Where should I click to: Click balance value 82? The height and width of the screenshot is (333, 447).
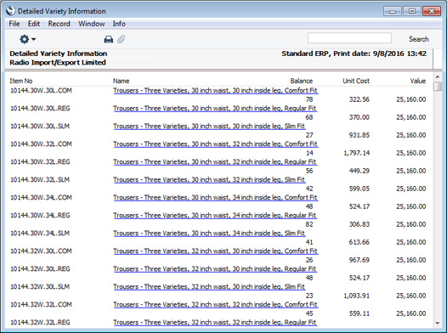(x=309, y=224)
